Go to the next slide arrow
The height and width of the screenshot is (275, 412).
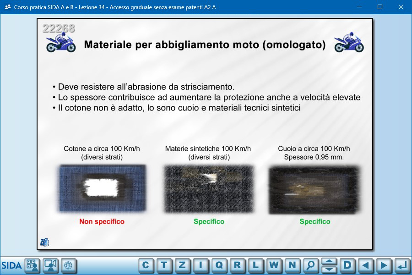[384, 265]
